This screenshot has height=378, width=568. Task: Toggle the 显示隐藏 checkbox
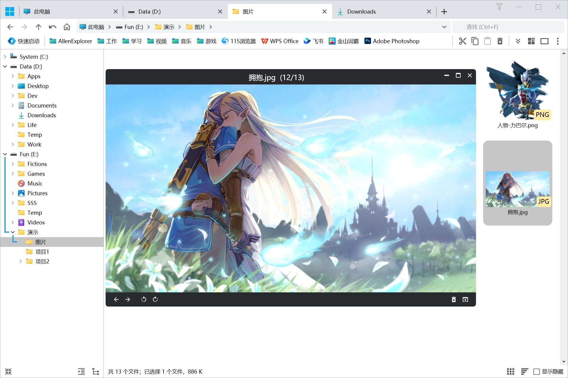click(536, 372)
